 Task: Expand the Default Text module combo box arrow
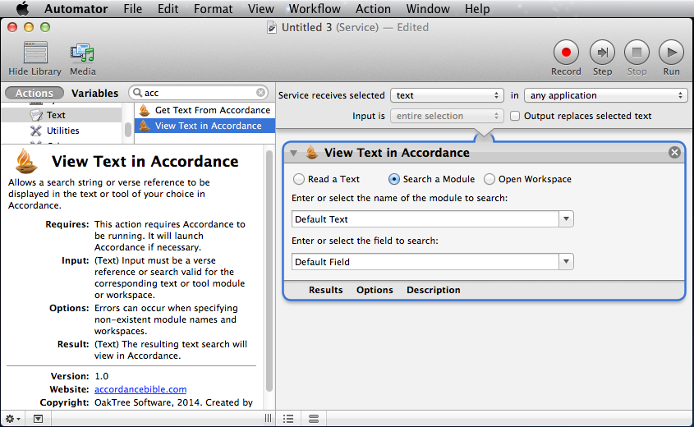point(566,219)
